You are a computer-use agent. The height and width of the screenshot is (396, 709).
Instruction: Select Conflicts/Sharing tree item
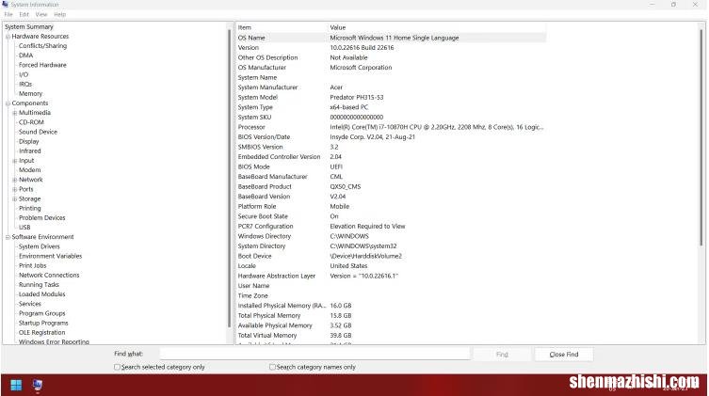click(42, 45)
